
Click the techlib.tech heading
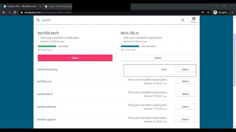(x=48, y=33)
